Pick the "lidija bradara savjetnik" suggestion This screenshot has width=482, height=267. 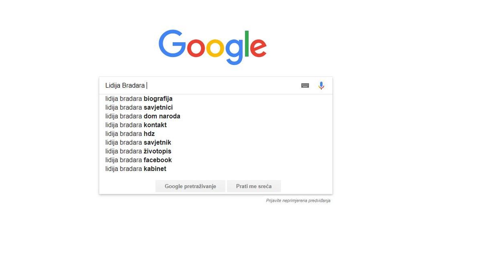[138, 143]
